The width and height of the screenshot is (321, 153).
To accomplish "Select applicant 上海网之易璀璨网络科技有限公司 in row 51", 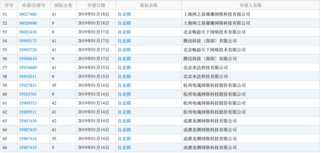I will pos(217,14).
